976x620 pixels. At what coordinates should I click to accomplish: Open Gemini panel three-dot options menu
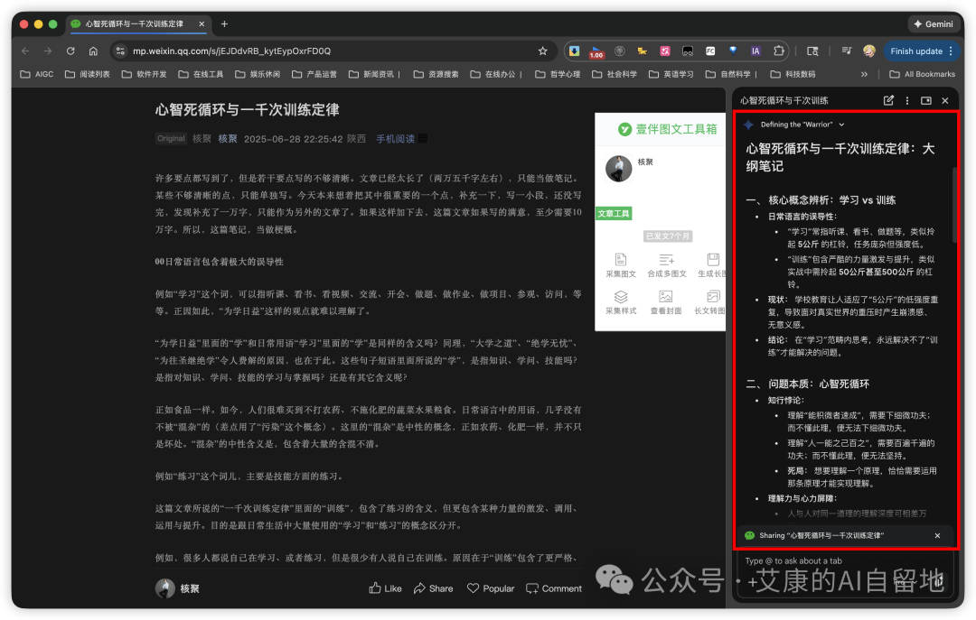click(907, 100)
